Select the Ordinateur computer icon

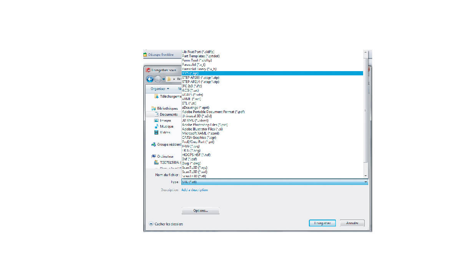(x=154, y=156)
